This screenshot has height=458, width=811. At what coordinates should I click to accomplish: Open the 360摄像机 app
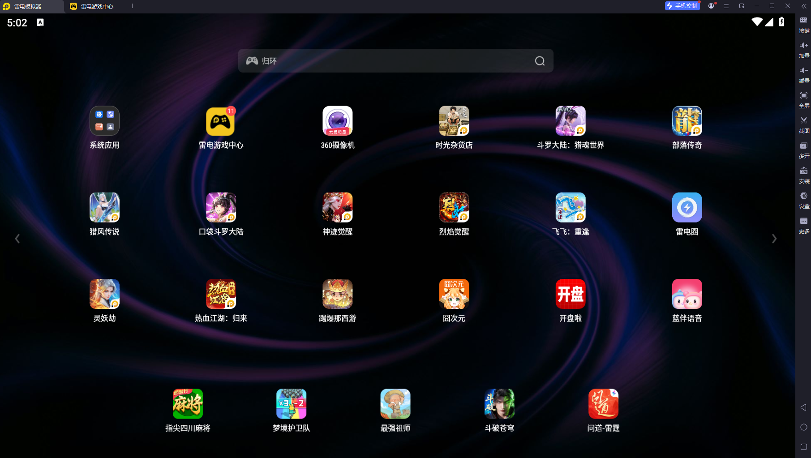click(338, 121)
